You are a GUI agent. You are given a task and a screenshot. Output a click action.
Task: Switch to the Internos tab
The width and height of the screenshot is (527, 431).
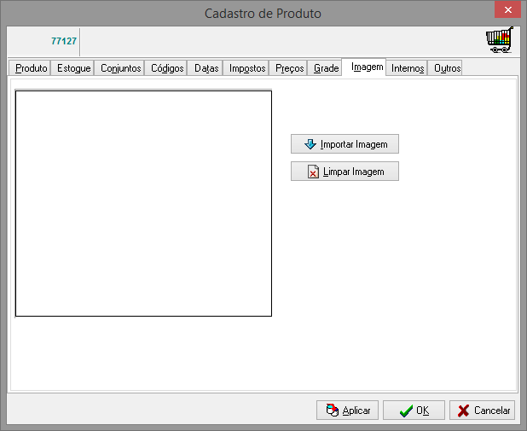tap(408, 68)
